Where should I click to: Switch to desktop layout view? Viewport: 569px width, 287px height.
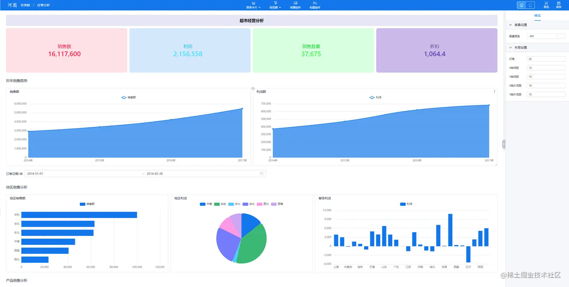click(522, 5)
